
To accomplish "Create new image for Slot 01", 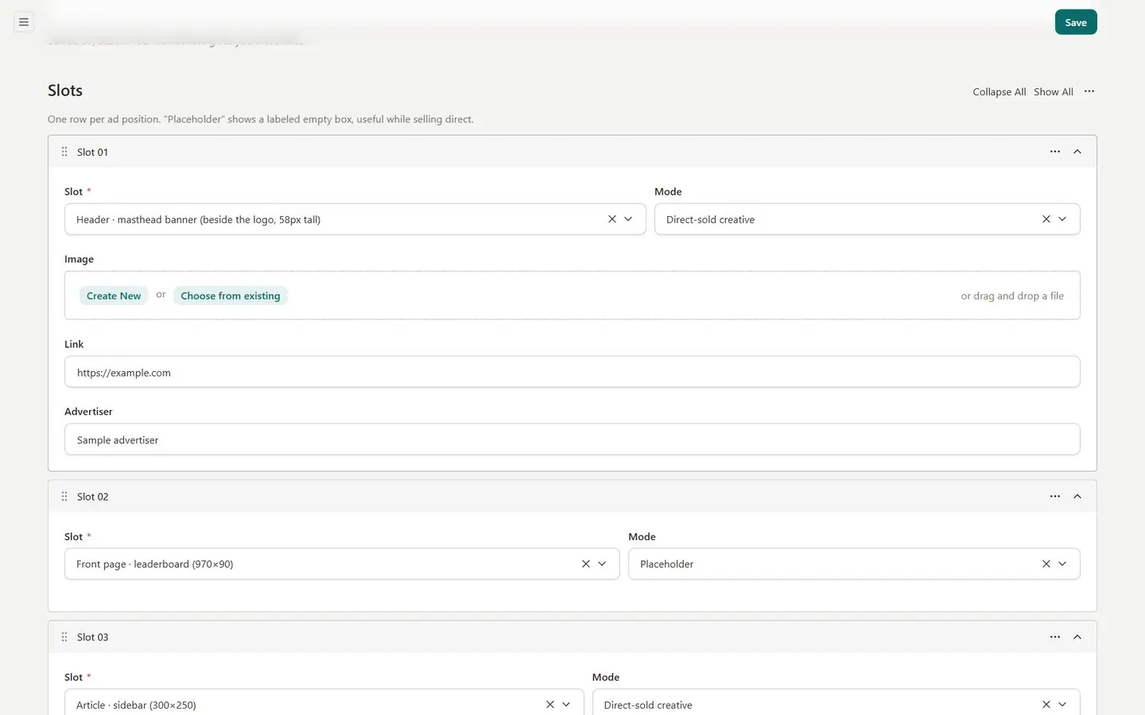I will point(114,296).
